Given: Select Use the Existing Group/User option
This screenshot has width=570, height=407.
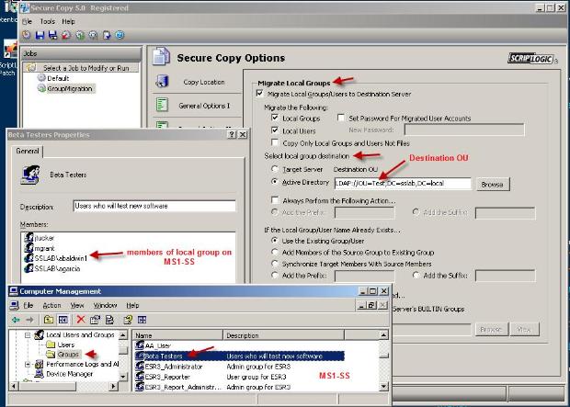Looking at the screenshot, I should pos(275,241).
